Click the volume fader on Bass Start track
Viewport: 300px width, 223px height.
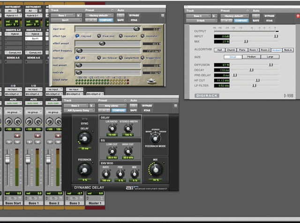tap(7, 158)
